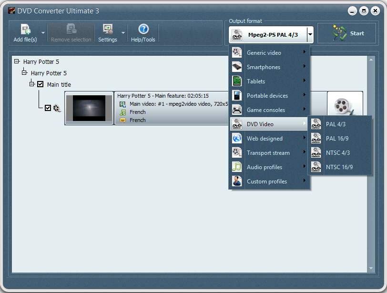The height and width of the screenshot is (293, 387).
Task: Click the Start conversion button
Action: [x=346, y=33]
